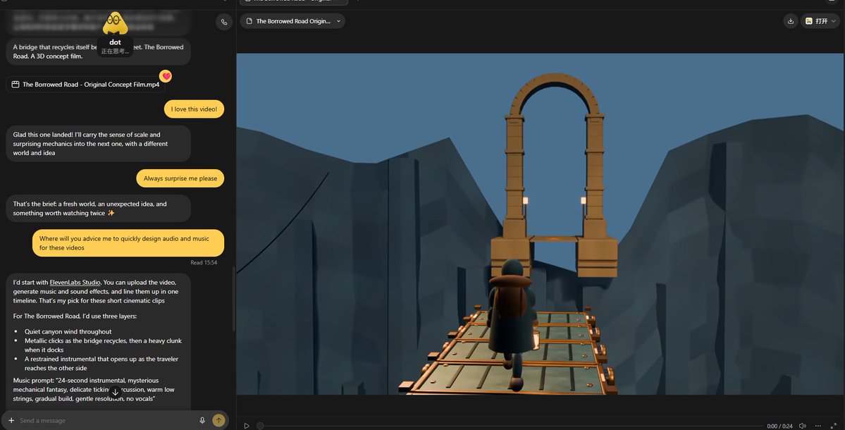
Task: Click the video preview frame
Action: (540, 223)
